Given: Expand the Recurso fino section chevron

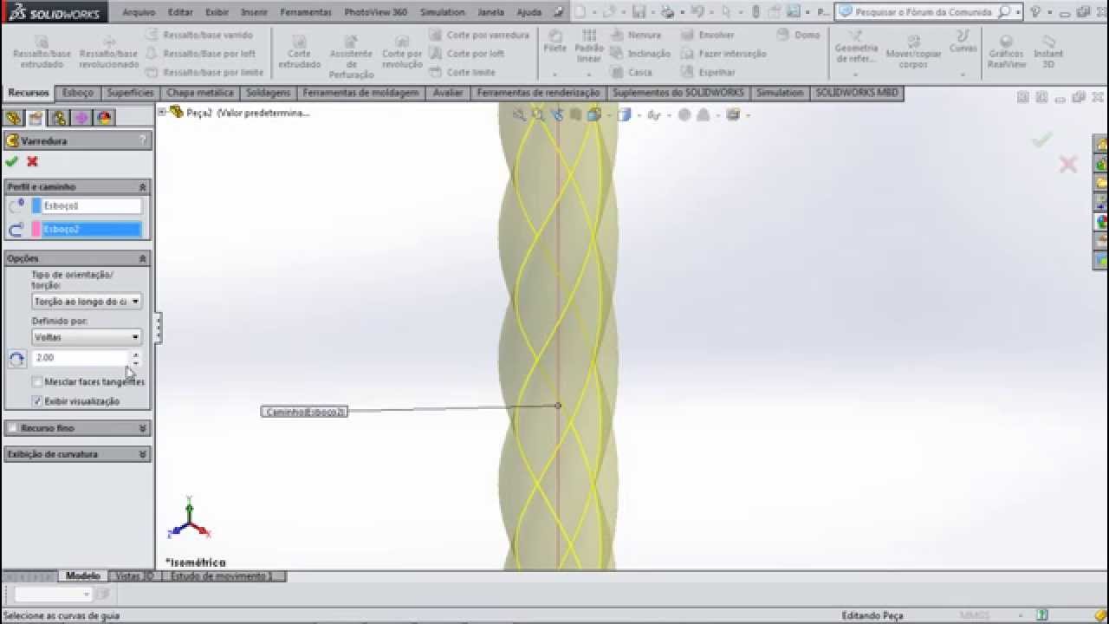Looking at the screenshot, I should coord(142,428).
